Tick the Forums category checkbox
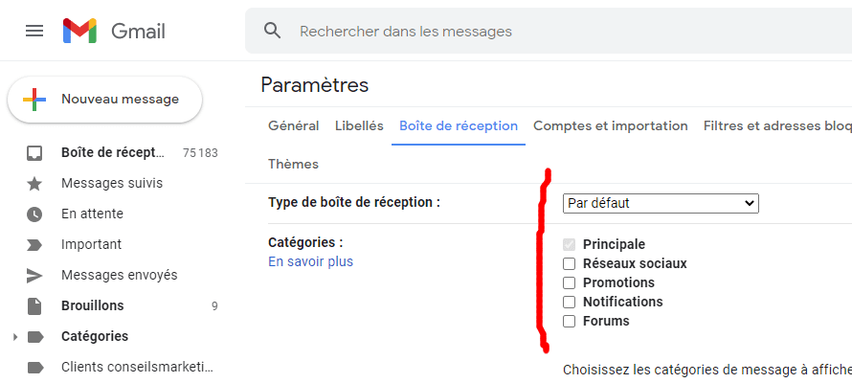This screenshot has height=383, width=852. point(569,321)
